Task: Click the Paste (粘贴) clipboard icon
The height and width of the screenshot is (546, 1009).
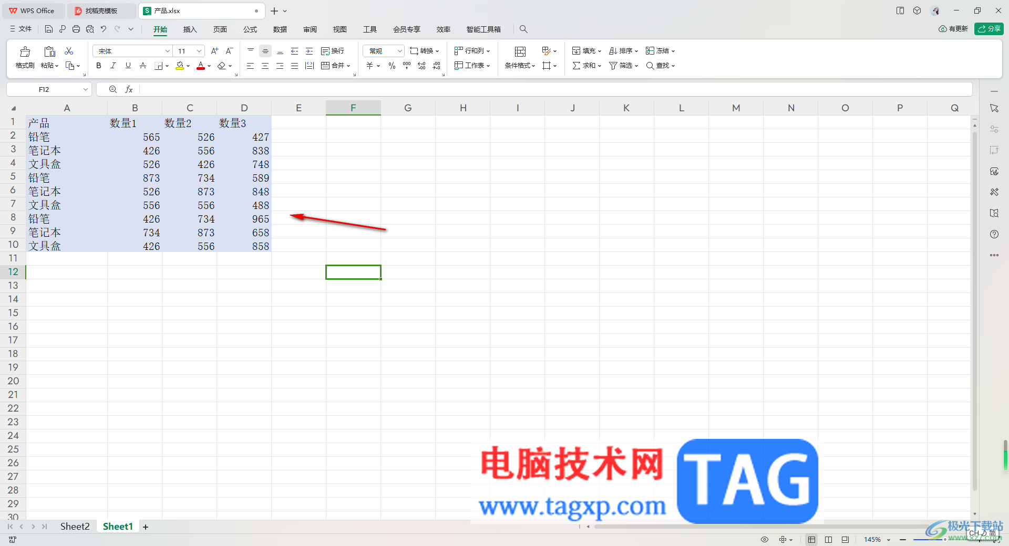Action: (x=49, y=51)
